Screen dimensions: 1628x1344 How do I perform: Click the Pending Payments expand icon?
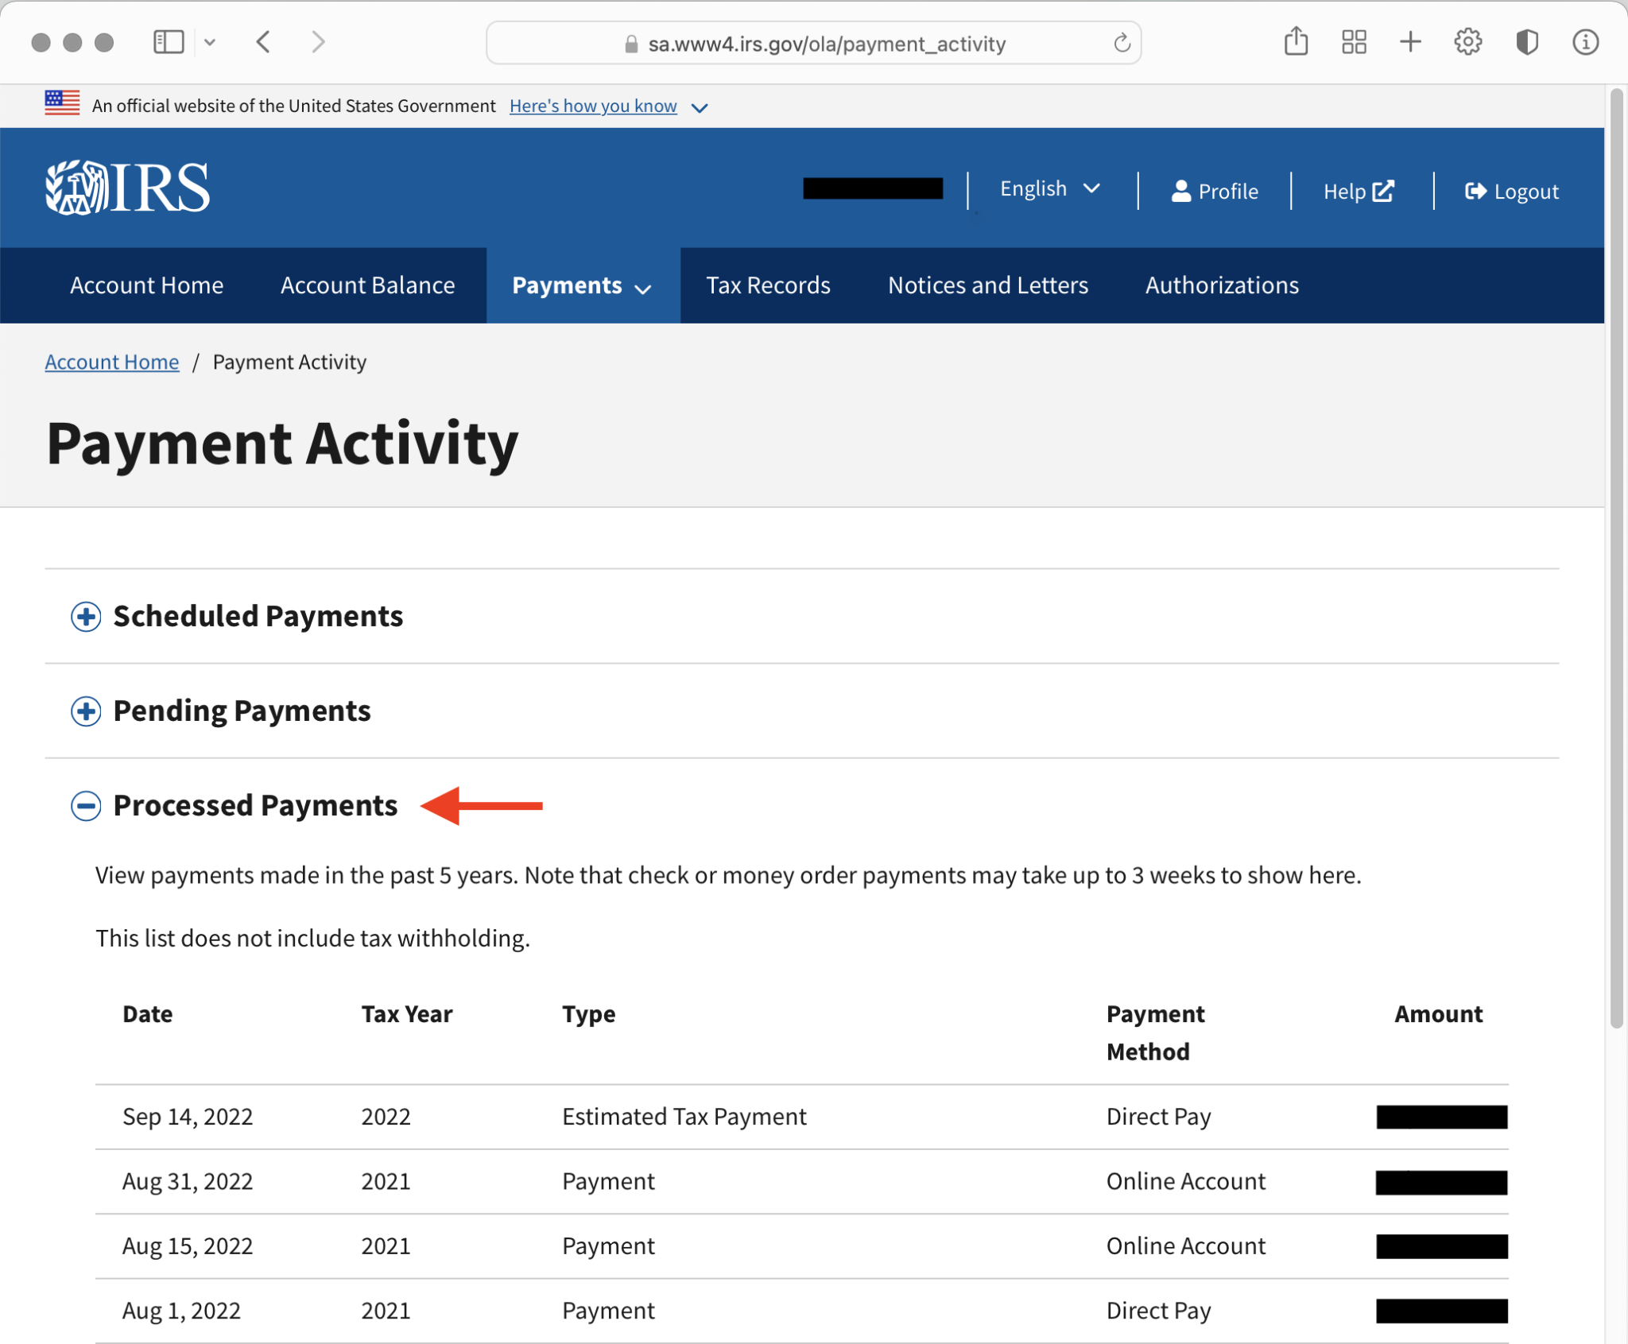[85, 710]
